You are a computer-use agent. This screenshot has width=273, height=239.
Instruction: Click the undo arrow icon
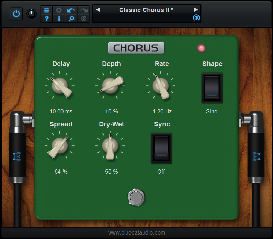(x=71, y=10)
